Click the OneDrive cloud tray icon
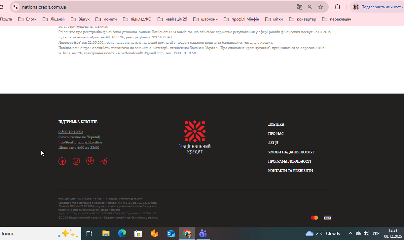This screenshot has height=240, width=404. pos(358,233)
